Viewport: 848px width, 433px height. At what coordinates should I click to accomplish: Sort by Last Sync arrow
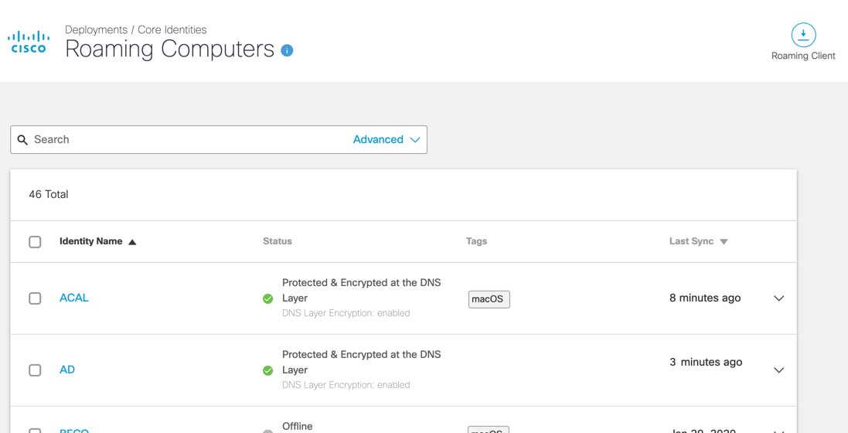pos(724,242)
